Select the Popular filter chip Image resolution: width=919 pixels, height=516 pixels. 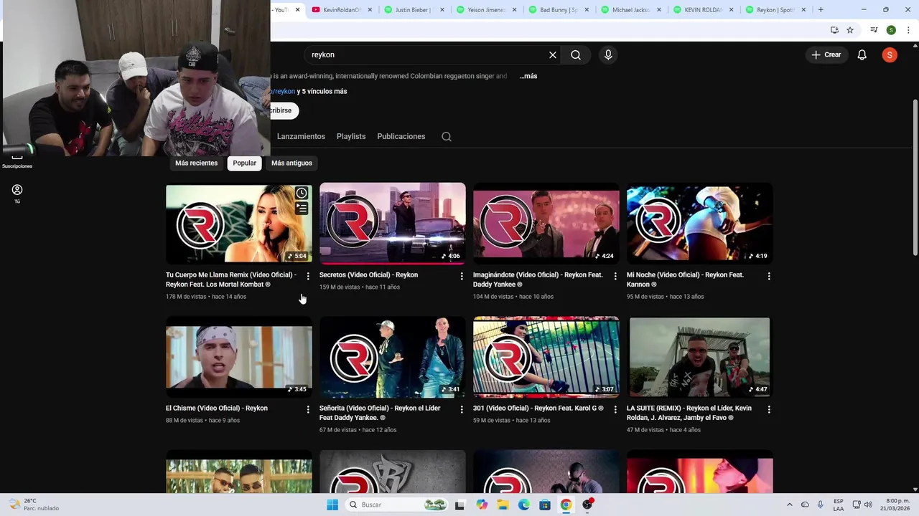click(x=244, y=163)
